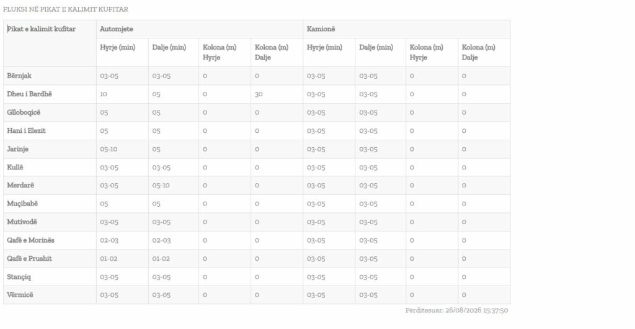The height and width of the screenshot is (329, 635).
Task: Click the Qafë e Prushit entry value 01-02
Action: click(x=109, y=258)
